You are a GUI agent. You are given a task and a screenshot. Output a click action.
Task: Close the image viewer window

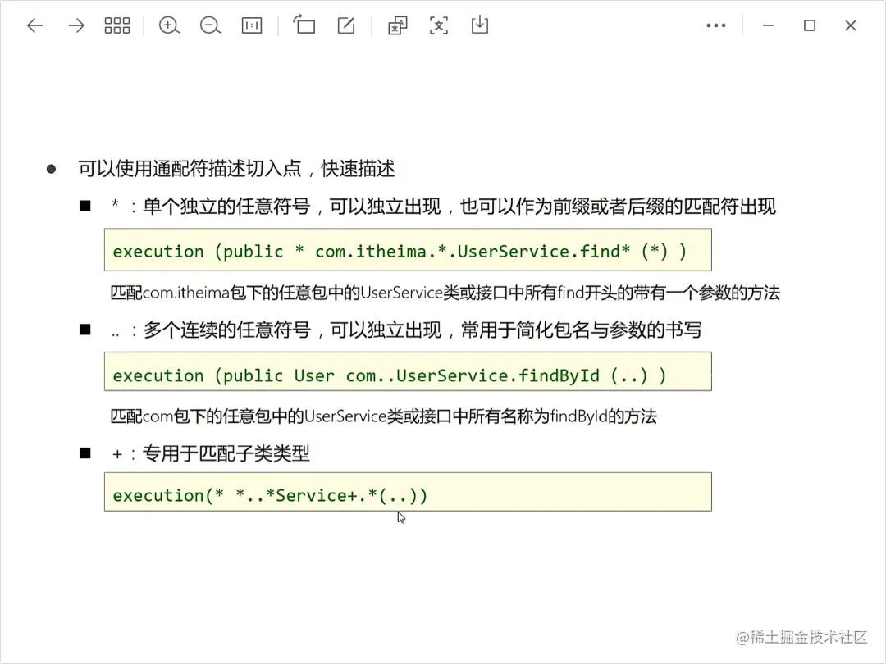[851, 25]
